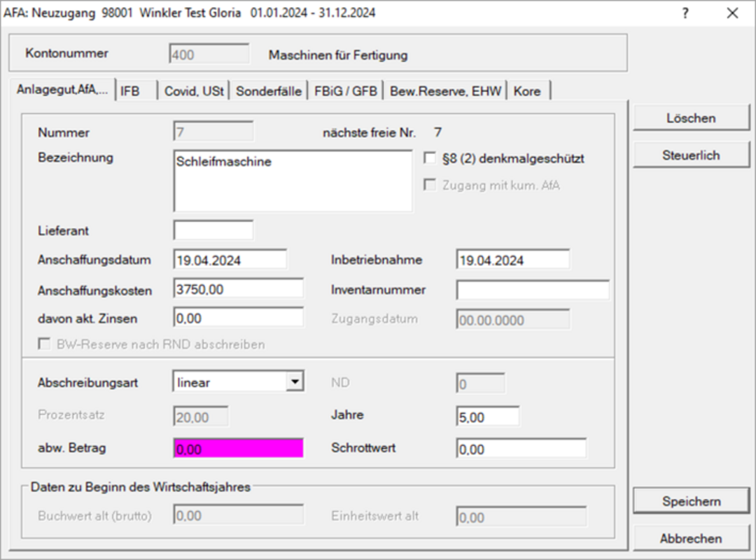
Task: Open the Abschreibungsart dropdown arrow
Action: pyautogui.click(x=296, y=381)
